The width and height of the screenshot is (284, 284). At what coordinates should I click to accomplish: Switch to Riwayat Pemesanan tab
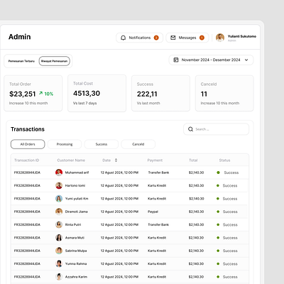tap(55, 61)
